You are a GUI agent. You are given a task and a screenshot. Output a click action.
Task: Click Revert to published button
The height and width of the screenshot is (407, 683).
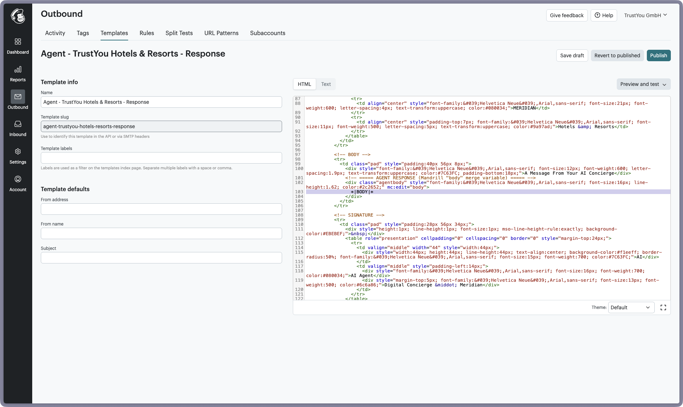pos(617,55)
